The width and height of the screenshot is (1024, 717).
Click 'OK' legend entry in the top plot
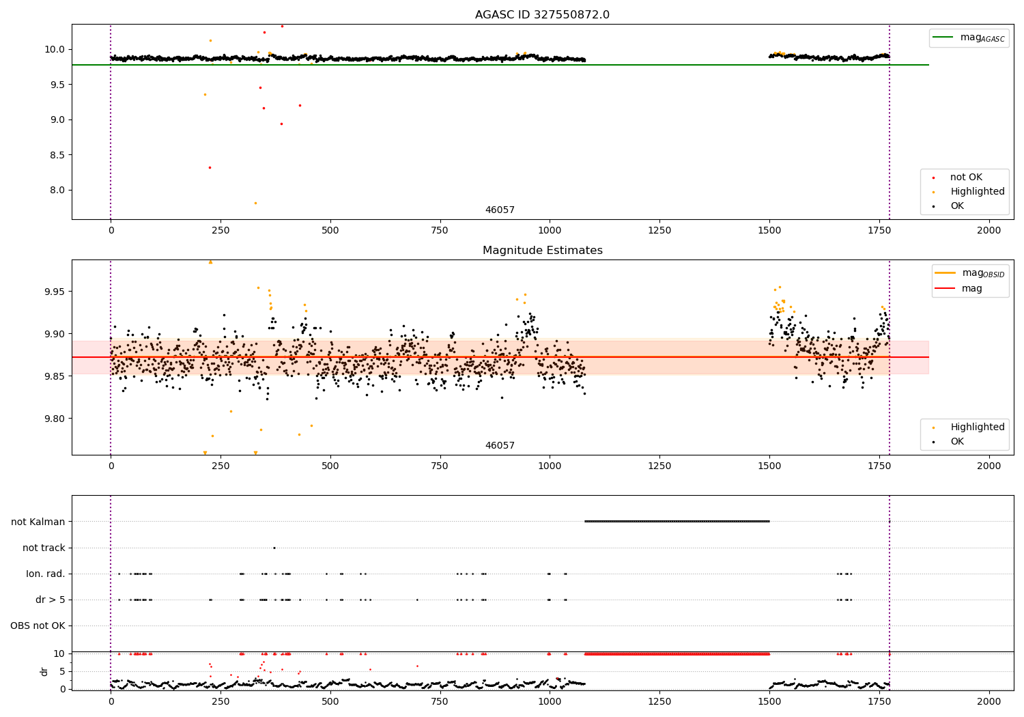(957, 206)
